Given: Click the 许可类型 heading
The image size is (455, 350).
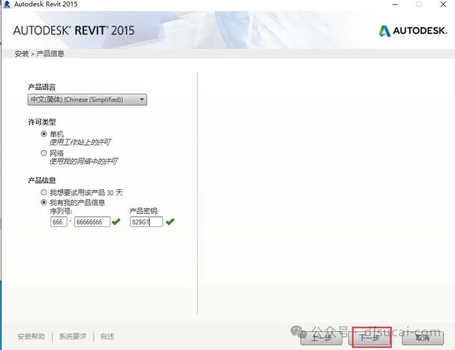Looking at the screenshot, I should point(42,122).
